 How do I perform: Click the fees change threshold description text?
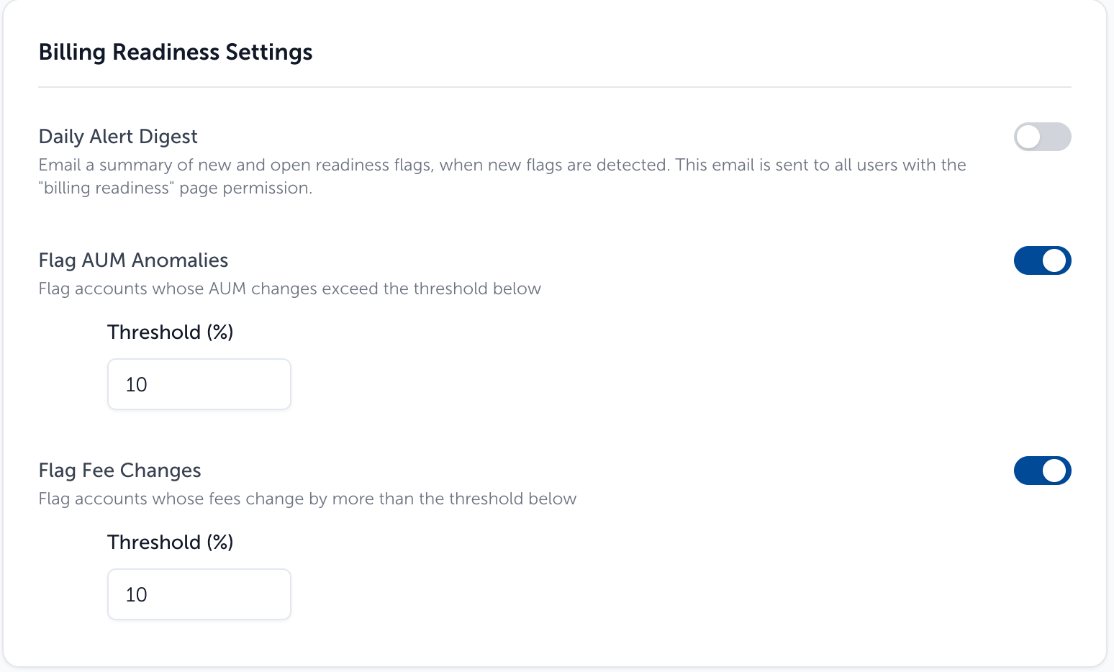[x=307, y=499]
